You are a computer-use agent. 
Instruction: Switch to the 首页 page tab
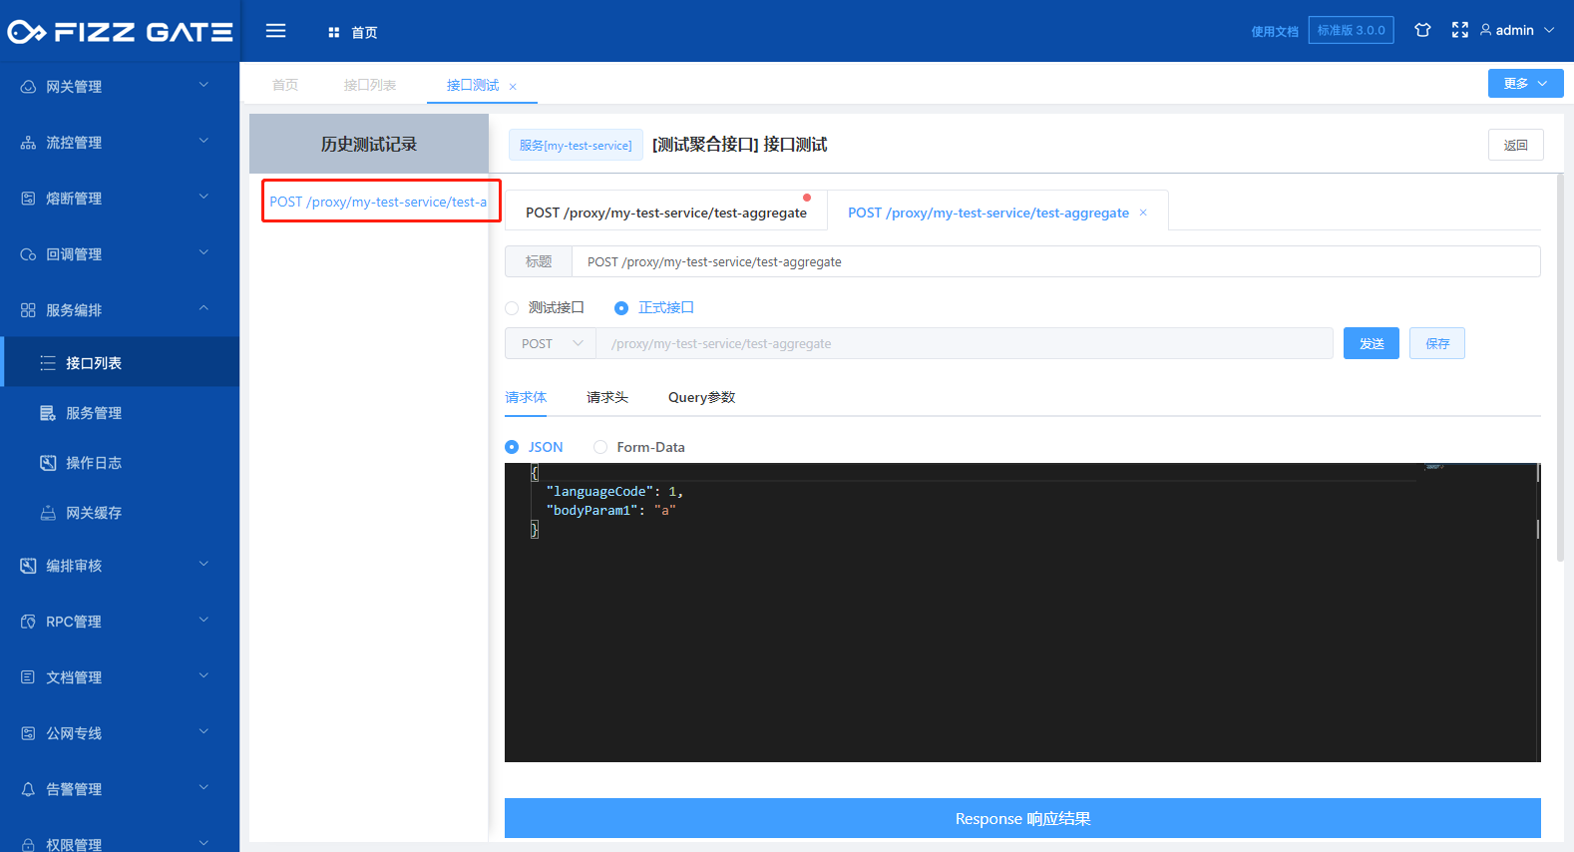[x=285, y=85]
